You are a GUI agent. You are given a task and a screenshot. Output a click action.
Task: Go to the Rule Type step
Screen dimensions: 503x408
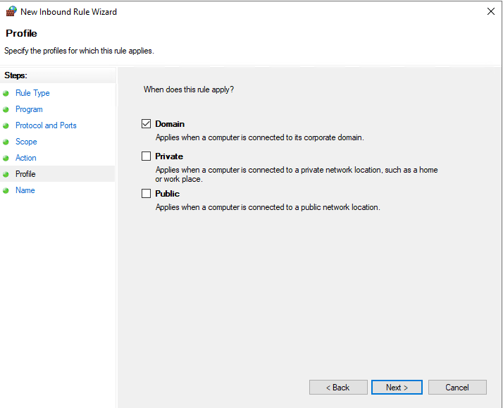(32, 93)
